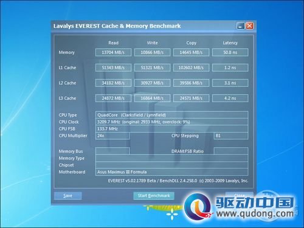Select L1 Cache write value 51321 MB/s

click(152, 67)
